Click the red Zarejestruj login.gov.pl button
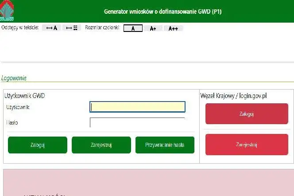Screen dimensions: 294x196 click(x=247, y=145)
